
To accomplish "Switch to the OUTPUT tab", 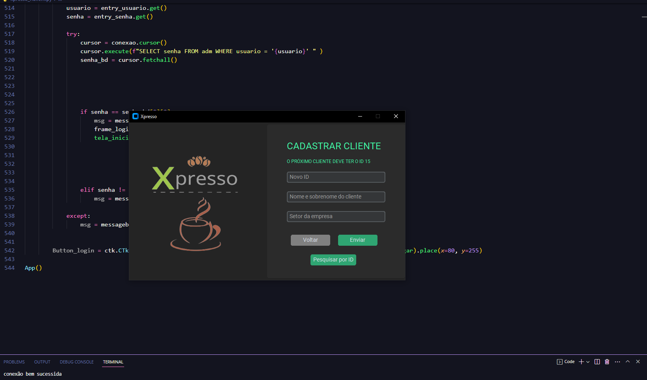I will point(42,362).
